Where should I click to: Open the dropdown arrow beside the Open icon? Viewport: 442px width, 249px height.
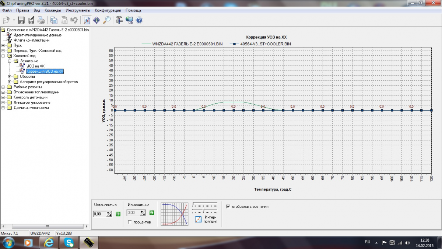[x=14, y=20]
